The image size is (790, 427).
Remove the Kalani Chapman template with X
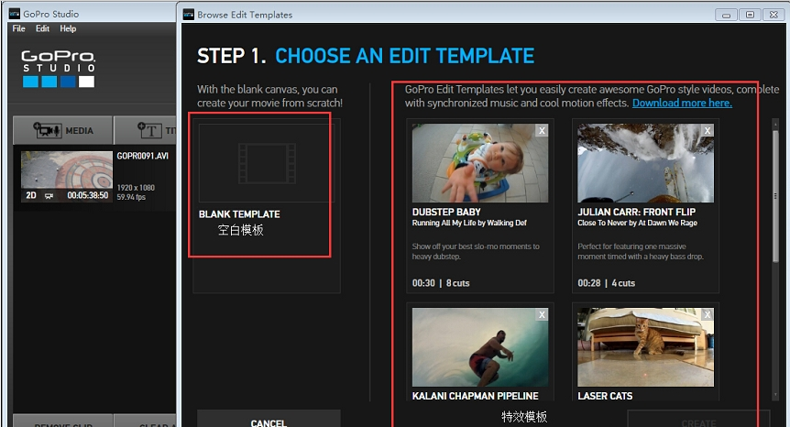coord(542,314)
